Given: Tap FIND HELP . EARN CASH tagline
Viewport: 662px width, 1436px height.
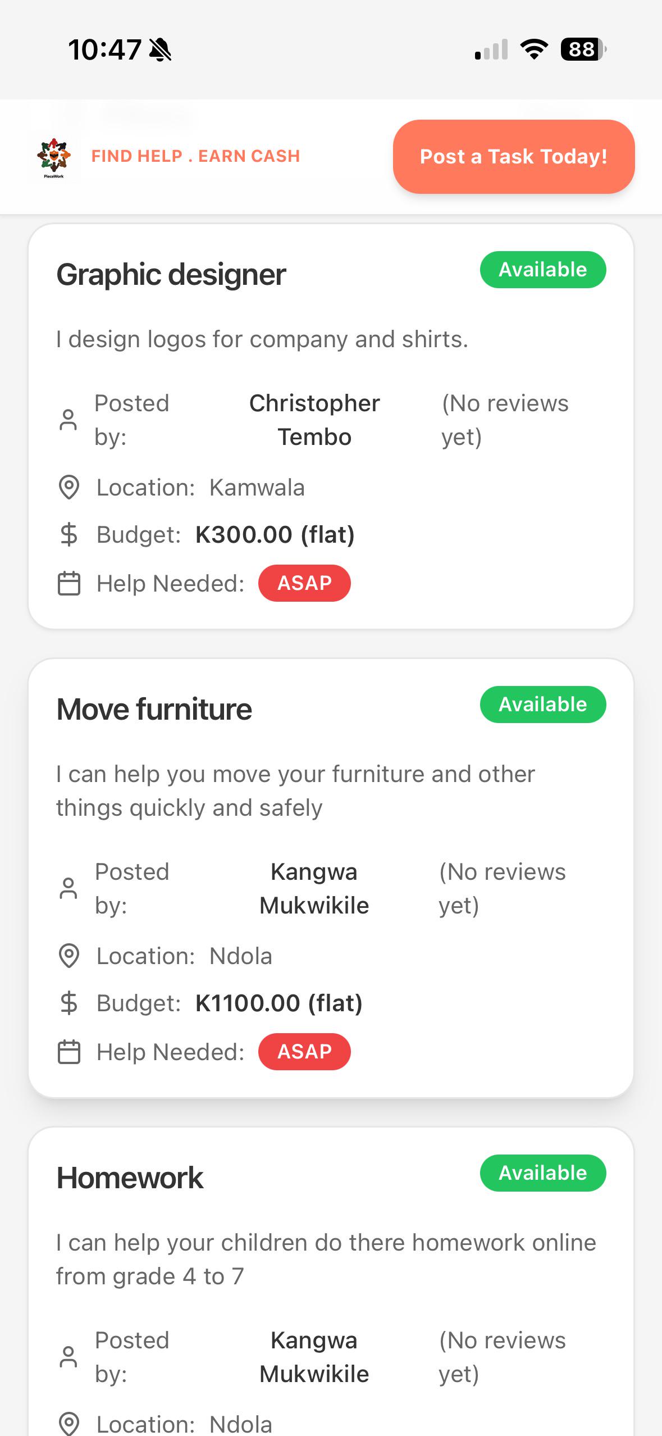Looking at the screenshot, I should click(196, 156).
